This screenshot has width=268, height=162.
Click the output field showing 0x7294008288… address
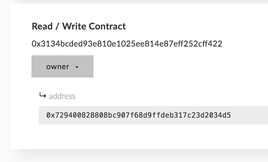pyautogui.click(x=153, y=115)
